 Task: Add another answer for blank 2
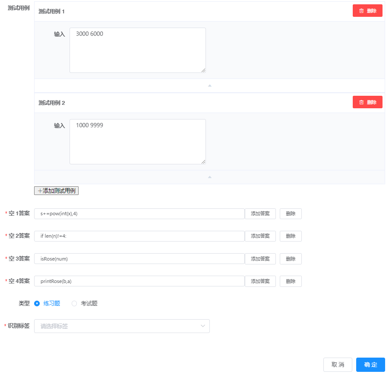click(x=260, y=236)
